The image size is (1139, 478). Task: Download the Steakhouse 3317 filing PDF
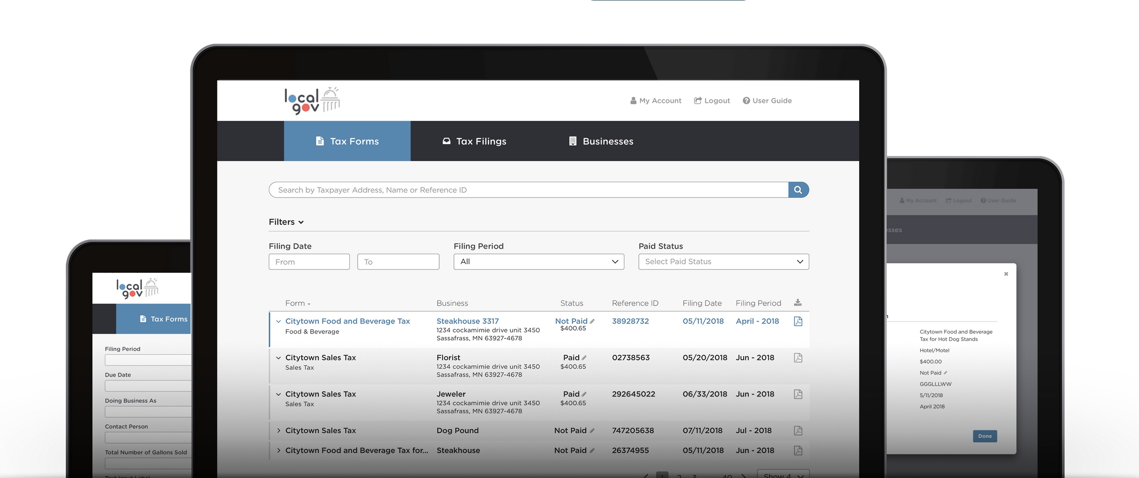click(798, 321)
